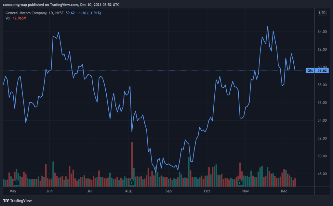Click the 50.00 price axis label

click(322, 156)
